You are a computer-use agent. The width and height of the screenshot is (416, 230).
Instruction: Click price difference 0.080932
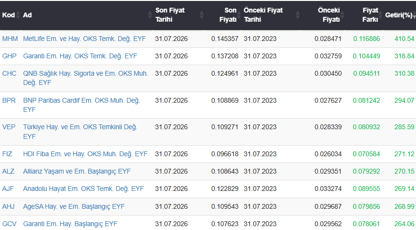[366, 127]
